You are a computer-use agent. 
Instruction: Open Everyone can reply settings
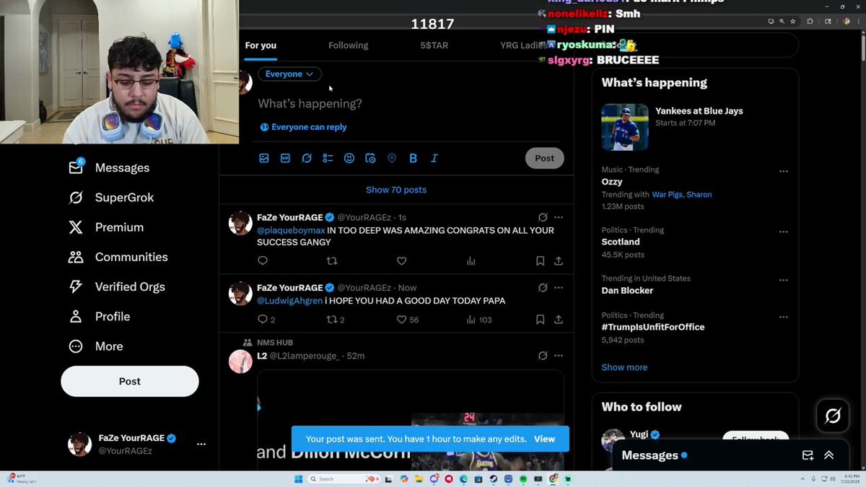(303, 127)
